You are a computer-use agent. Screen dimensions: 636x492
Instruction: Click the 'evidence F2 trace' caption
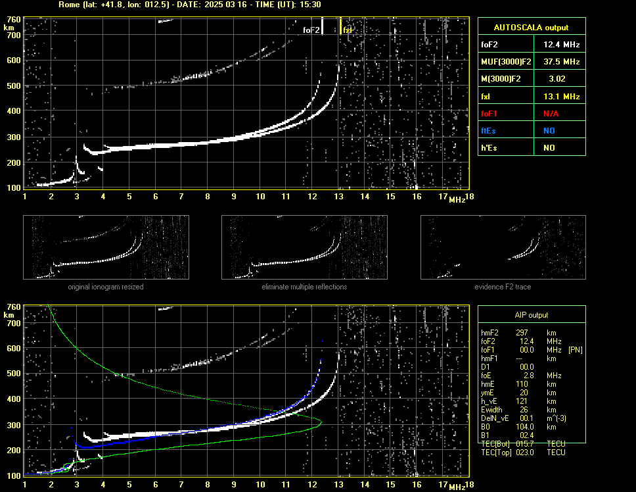point(503,287)
